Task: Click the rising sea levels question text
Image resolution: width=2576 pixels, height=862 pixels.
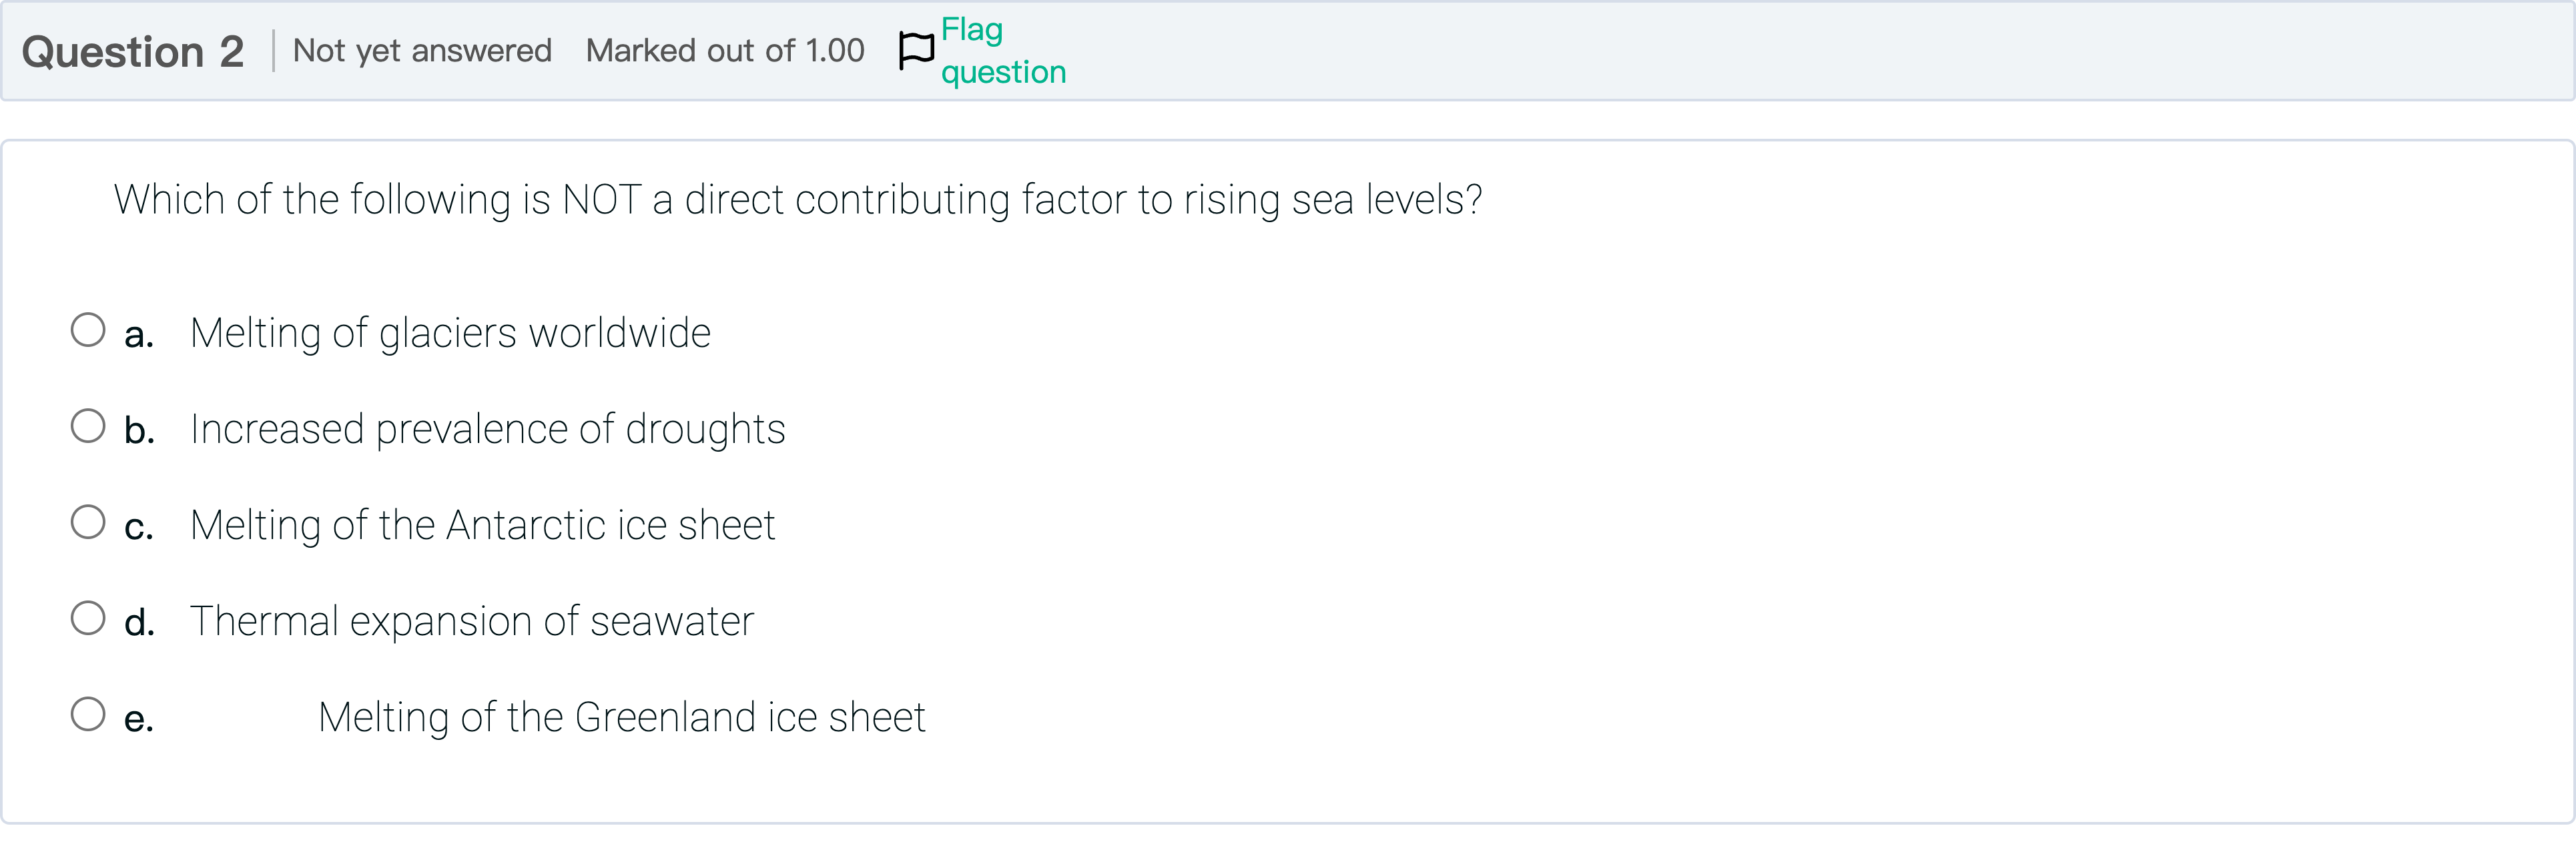Action: click(x=797, y=199)
